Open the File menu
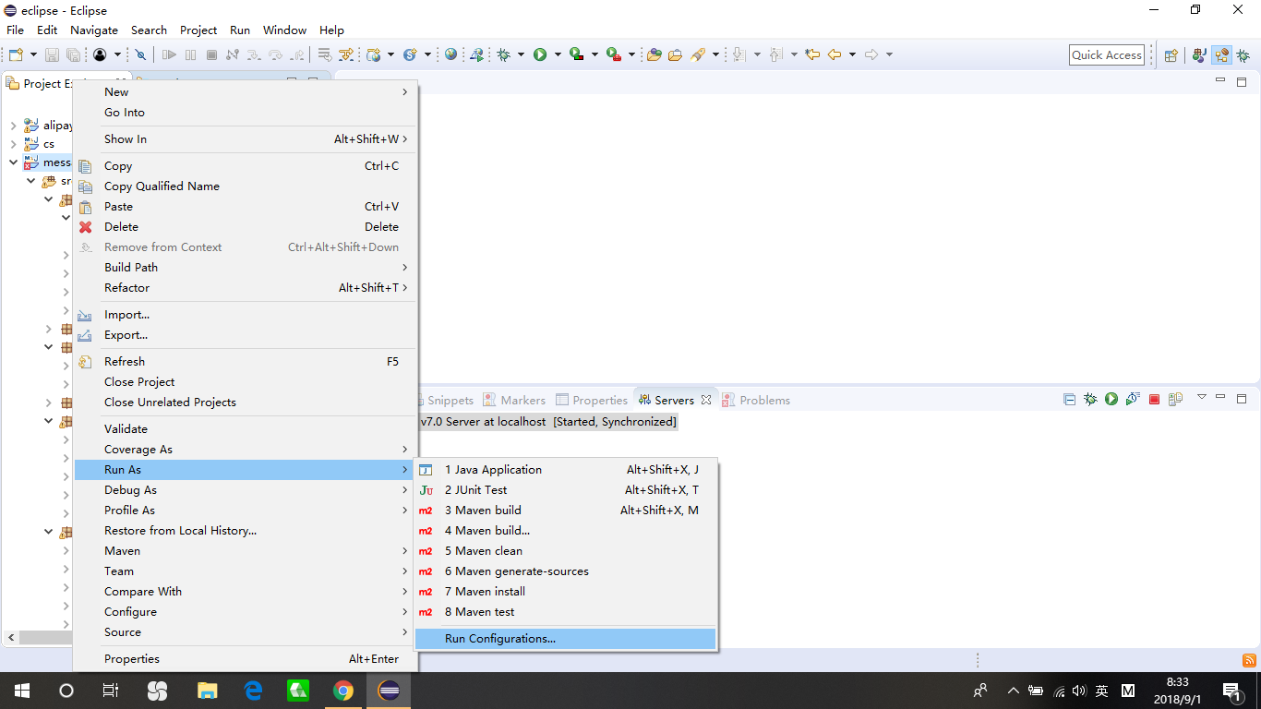 (x=15, y=30)
